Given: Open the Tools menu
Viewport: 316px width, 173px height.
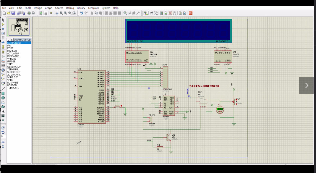Looking at the screenshot, I should (x=27, y=8).
